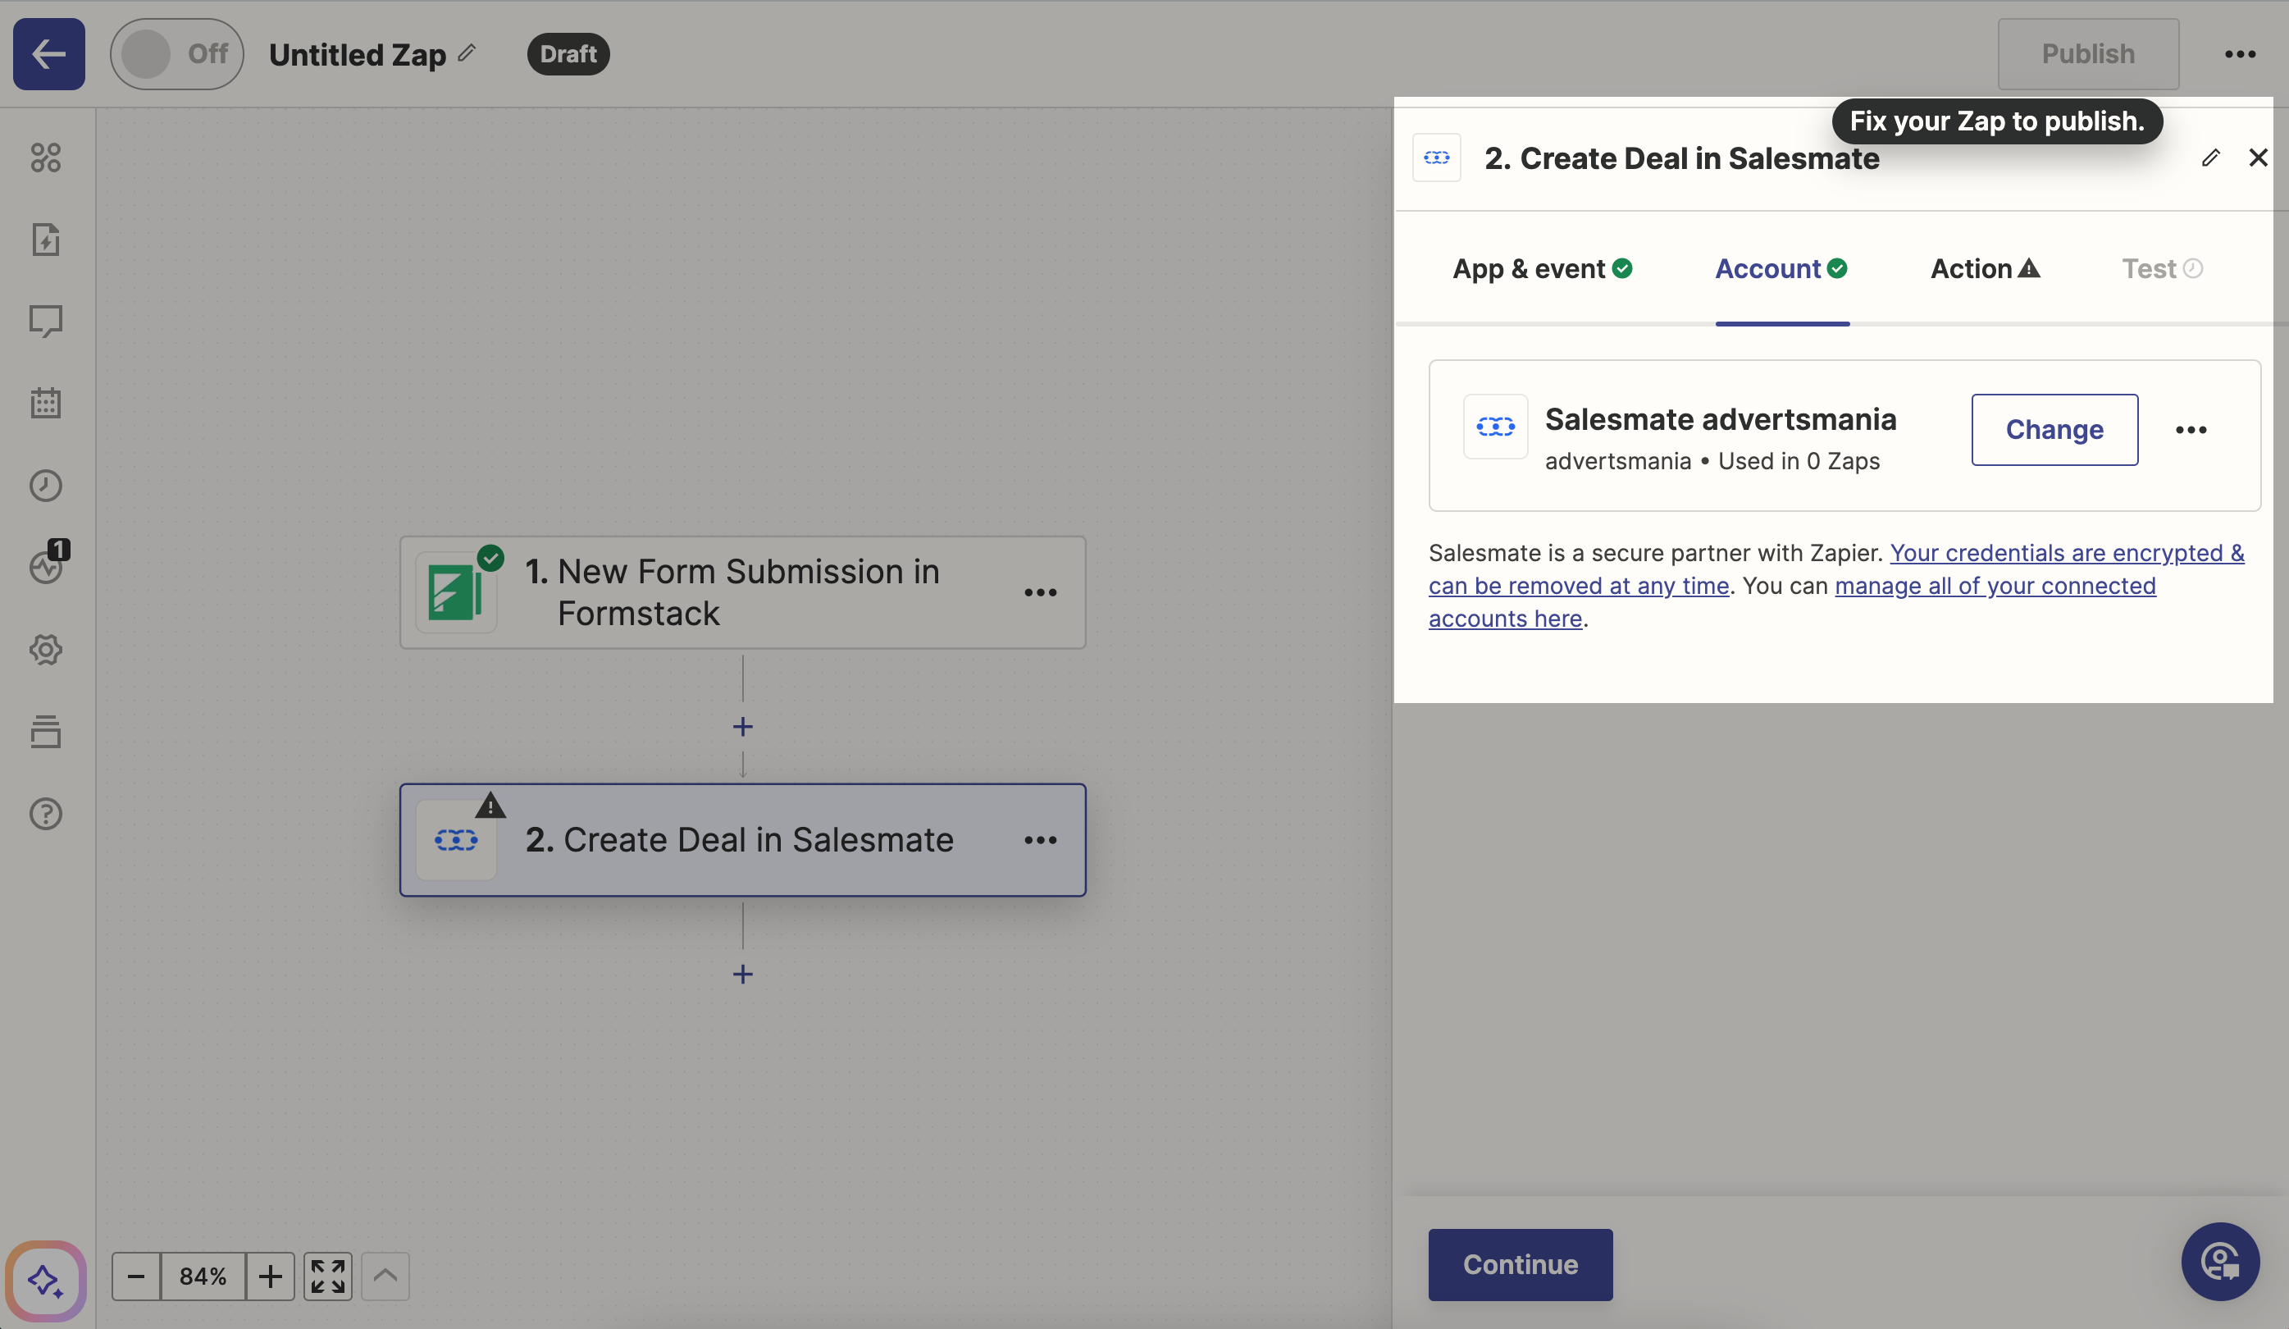The image size is (2289, 1329).
Task: Edit the step name with the pencil icon
Action: point(2212,158)
